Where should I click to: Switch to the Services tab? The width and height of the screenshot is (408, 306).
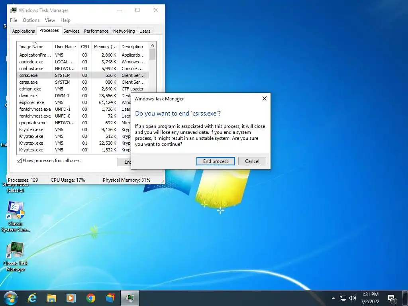71,31
